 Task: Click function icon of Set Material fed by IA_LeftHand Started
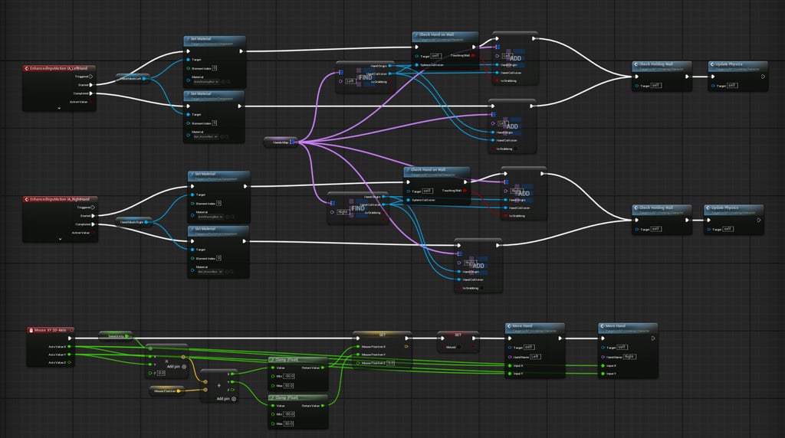tap(188, 38)
